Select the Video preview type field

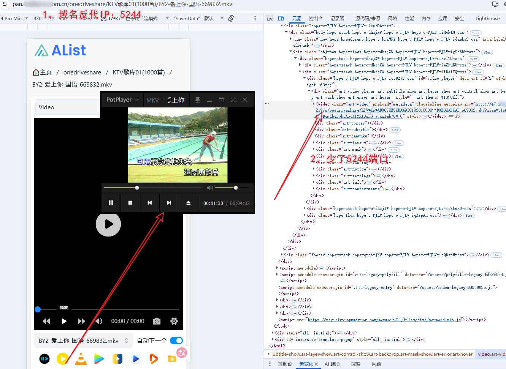coord(68,107)
